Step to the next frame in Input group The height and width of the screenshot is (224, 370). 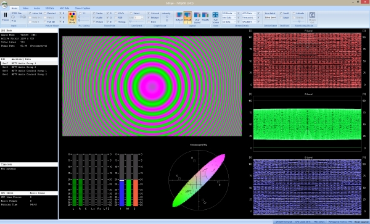click(24, 17)
